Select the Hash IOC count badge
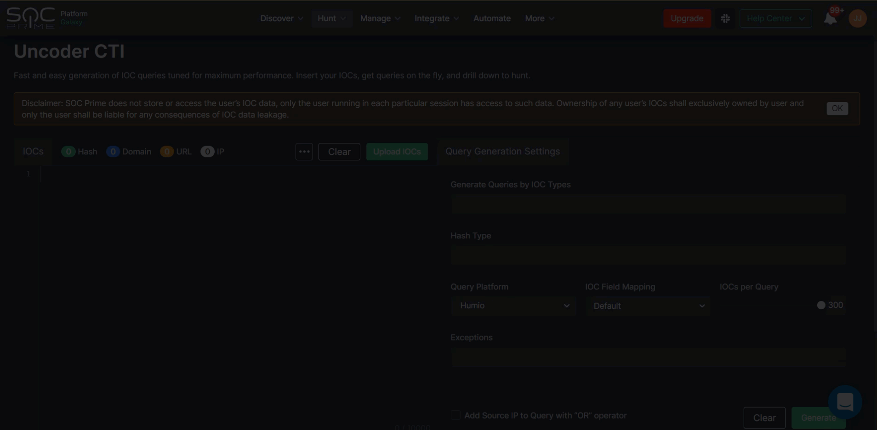877x430 pixels. coord(68,152)
